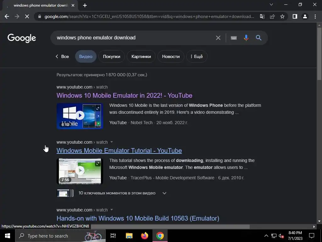Clear the search query with X
The image size is (322, 242).
[x=218, y=38]
